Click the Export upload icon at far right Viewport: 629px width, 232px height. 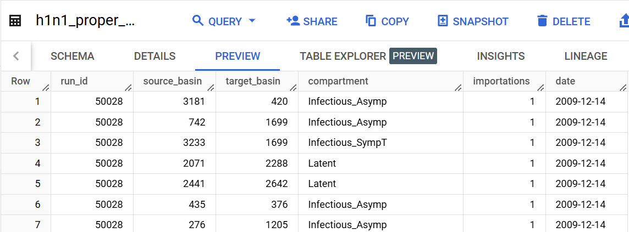tap(624, 21)
